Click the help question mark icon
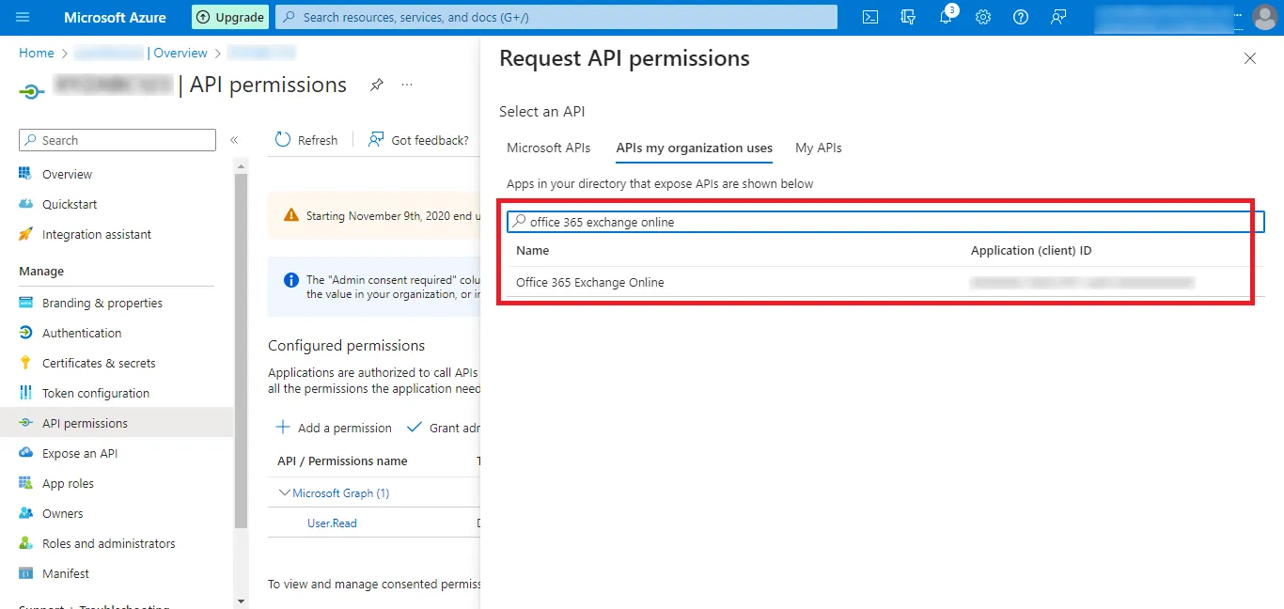Screen dimensions: 1284x609 click(x=1021, y=17)
